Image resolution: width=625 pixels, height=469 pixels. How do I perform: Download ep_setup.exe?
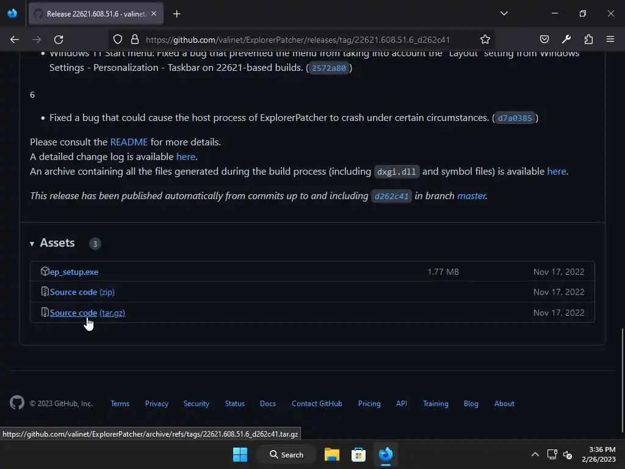(x=74, y=272)
